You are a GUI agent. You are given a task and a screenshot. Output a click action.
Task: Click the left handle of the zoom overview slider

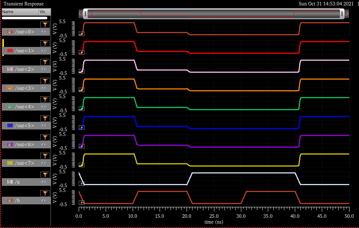(x=85, y=14)
